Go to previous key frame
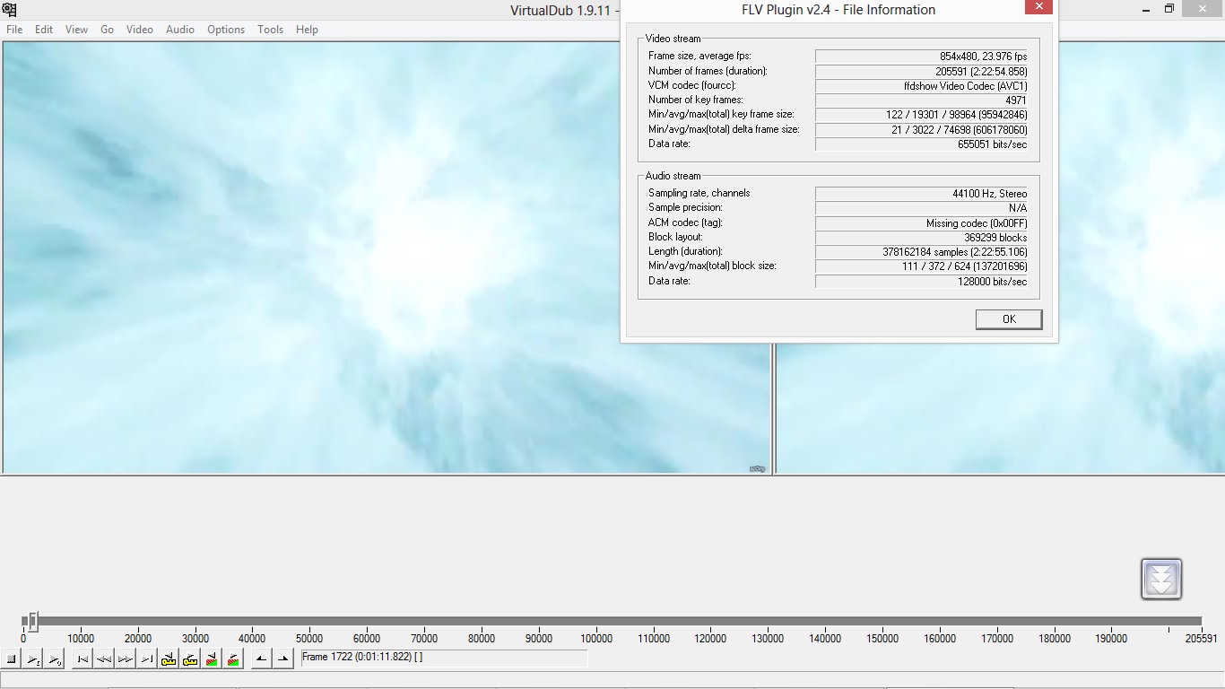Viewport: 1225px width, 689px height. [x=169, y=659]
